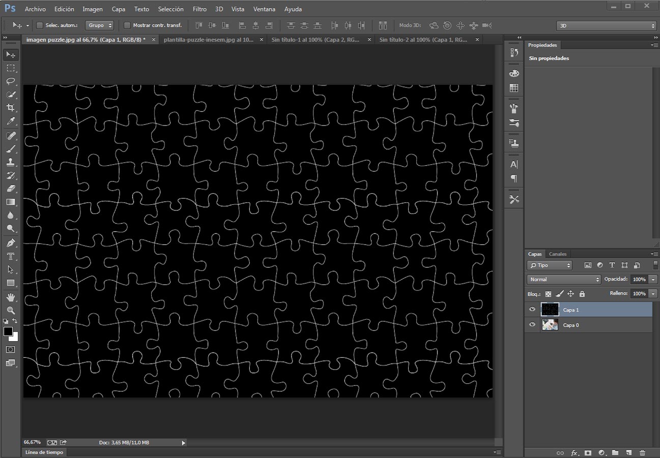Select the Zoom tool
The height and width of the screenshot is (458, 660).
11,310
